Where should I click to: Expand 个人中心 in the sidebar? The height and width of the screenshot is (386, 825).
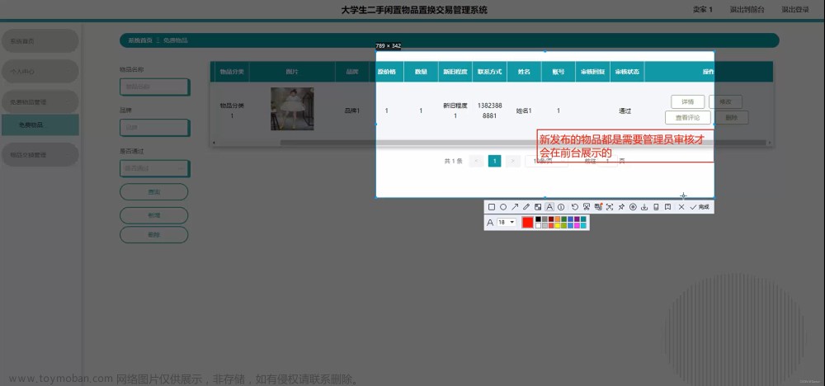click(x=40, y=72)
